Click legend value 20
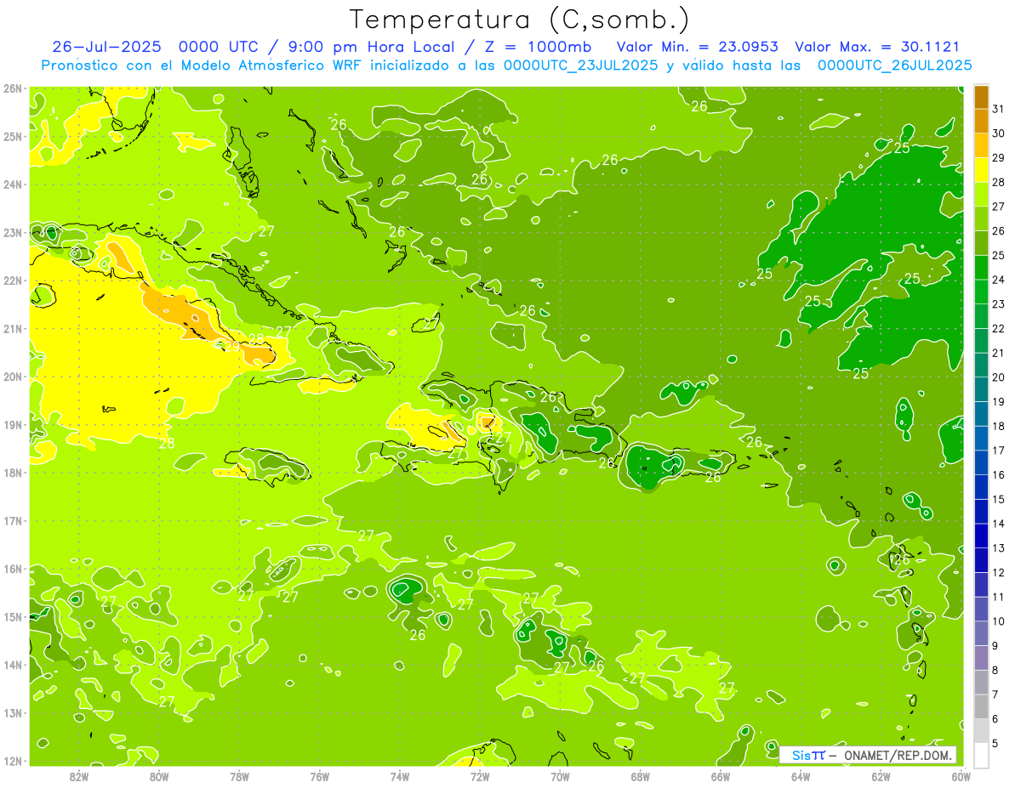Screen dimensions: 1021x788 click(999, 377)
